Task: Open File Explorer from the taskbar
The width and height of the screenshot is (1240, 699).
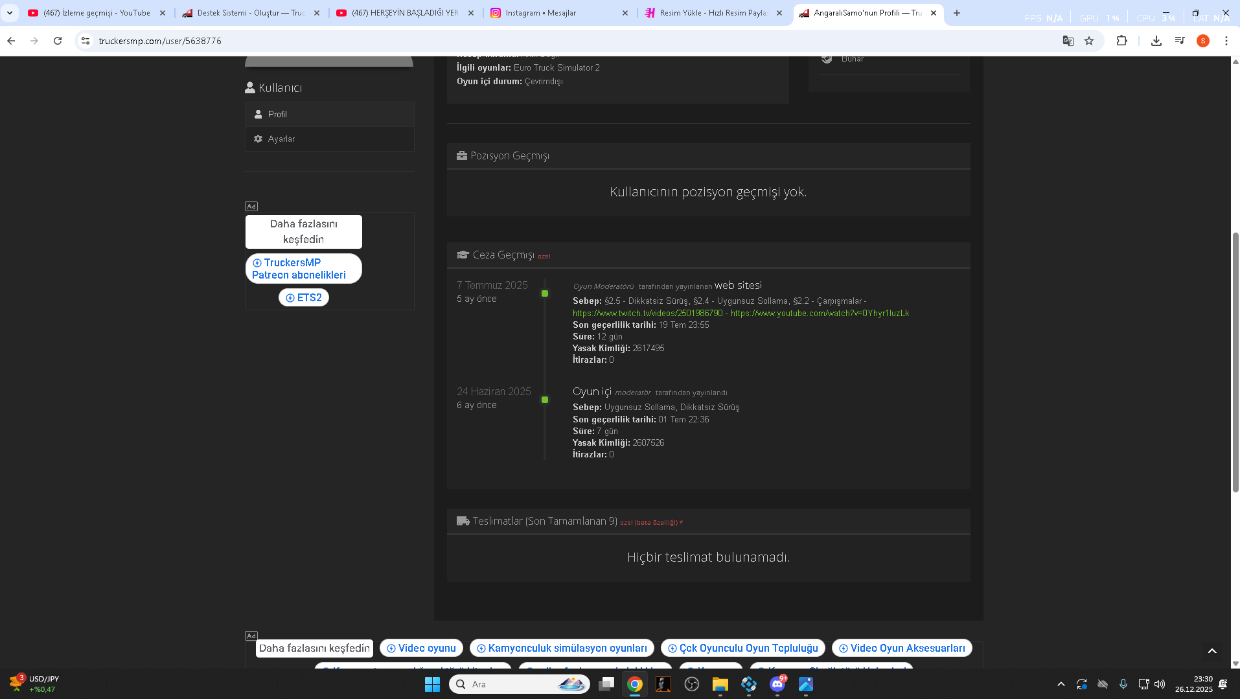Action: coord(720,684)
